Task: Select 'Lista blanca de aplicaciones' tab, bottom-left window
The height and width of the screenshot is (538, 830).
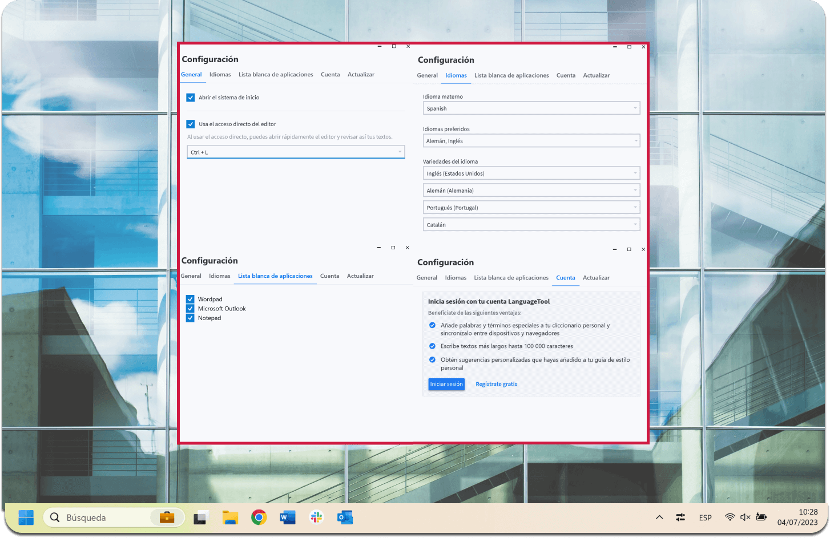Action: click(275, 276)
